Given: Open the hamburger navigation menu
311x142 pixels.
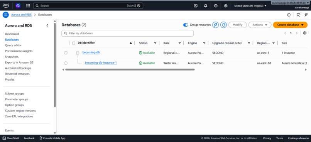Looking at the screenshot, I should 6,15.
